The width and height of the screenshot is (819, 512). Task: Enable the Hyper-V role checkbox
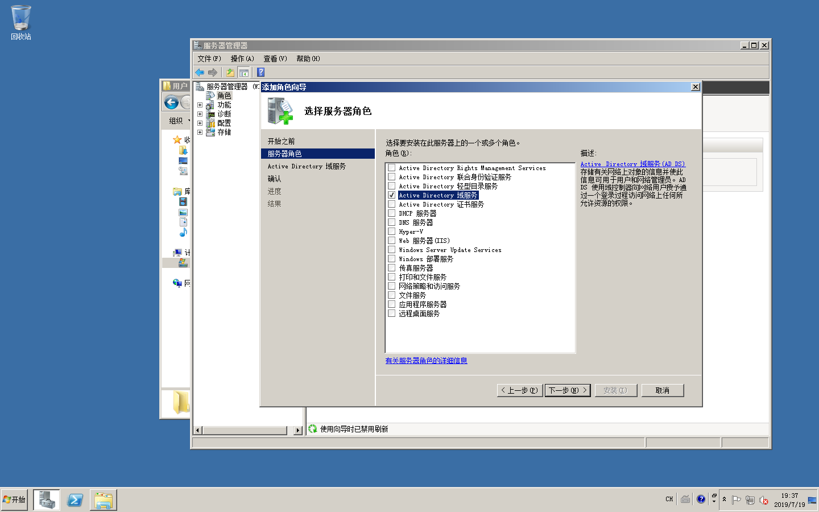pyautogui.click(x=391, y=232)
